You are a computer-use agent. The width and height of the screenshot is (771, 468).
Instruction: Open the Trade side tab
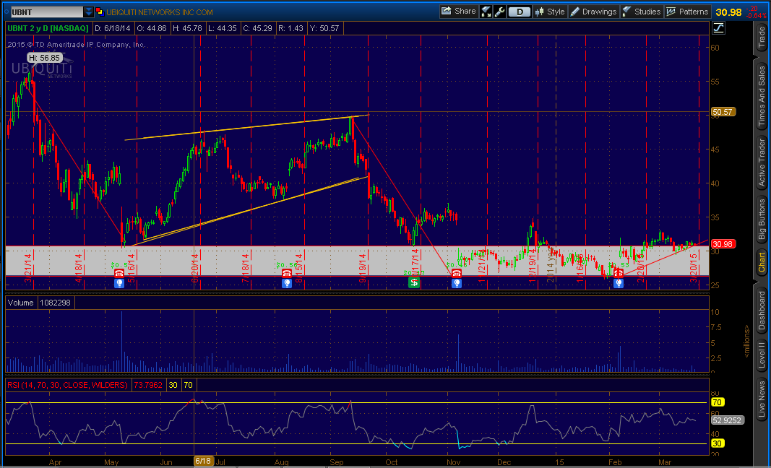762,37
